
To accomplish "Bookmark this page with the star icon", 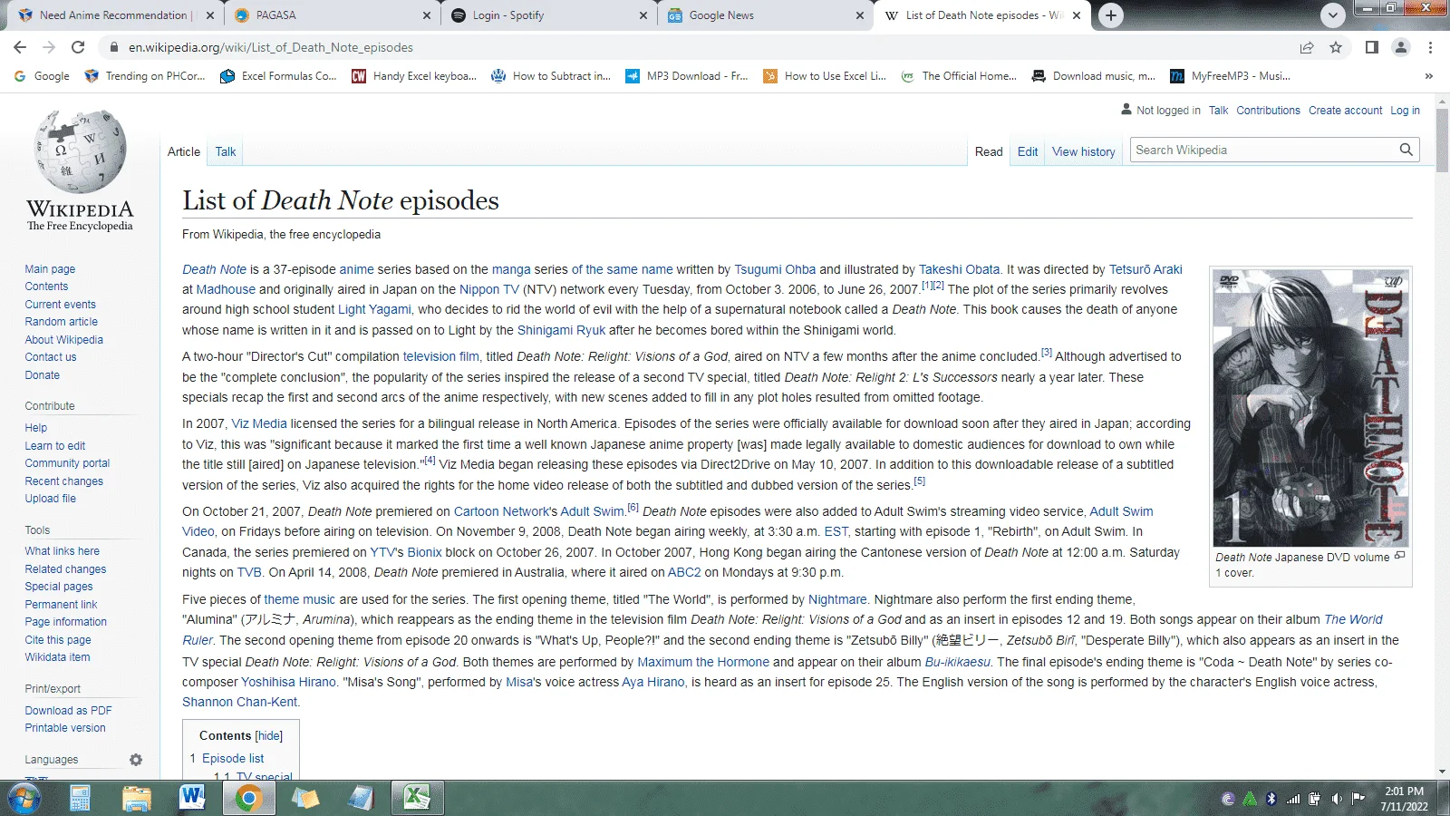I will tap(1336, 47).
